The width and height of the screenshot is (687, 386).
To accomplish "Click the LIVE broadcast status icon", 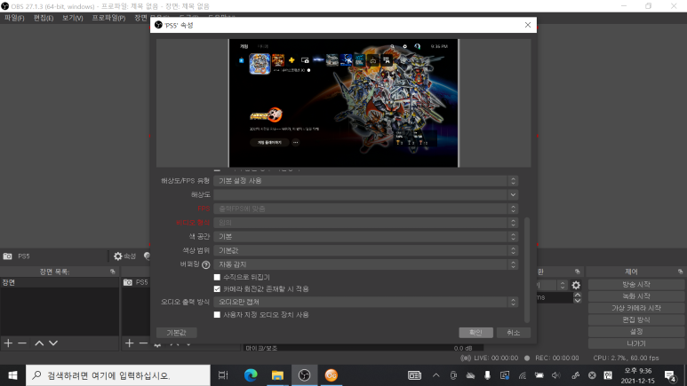I will 466,358.
